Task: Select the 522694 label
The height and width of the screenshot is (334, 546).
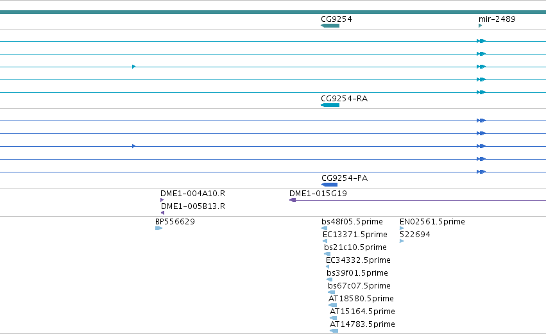Action: point(414,235)
